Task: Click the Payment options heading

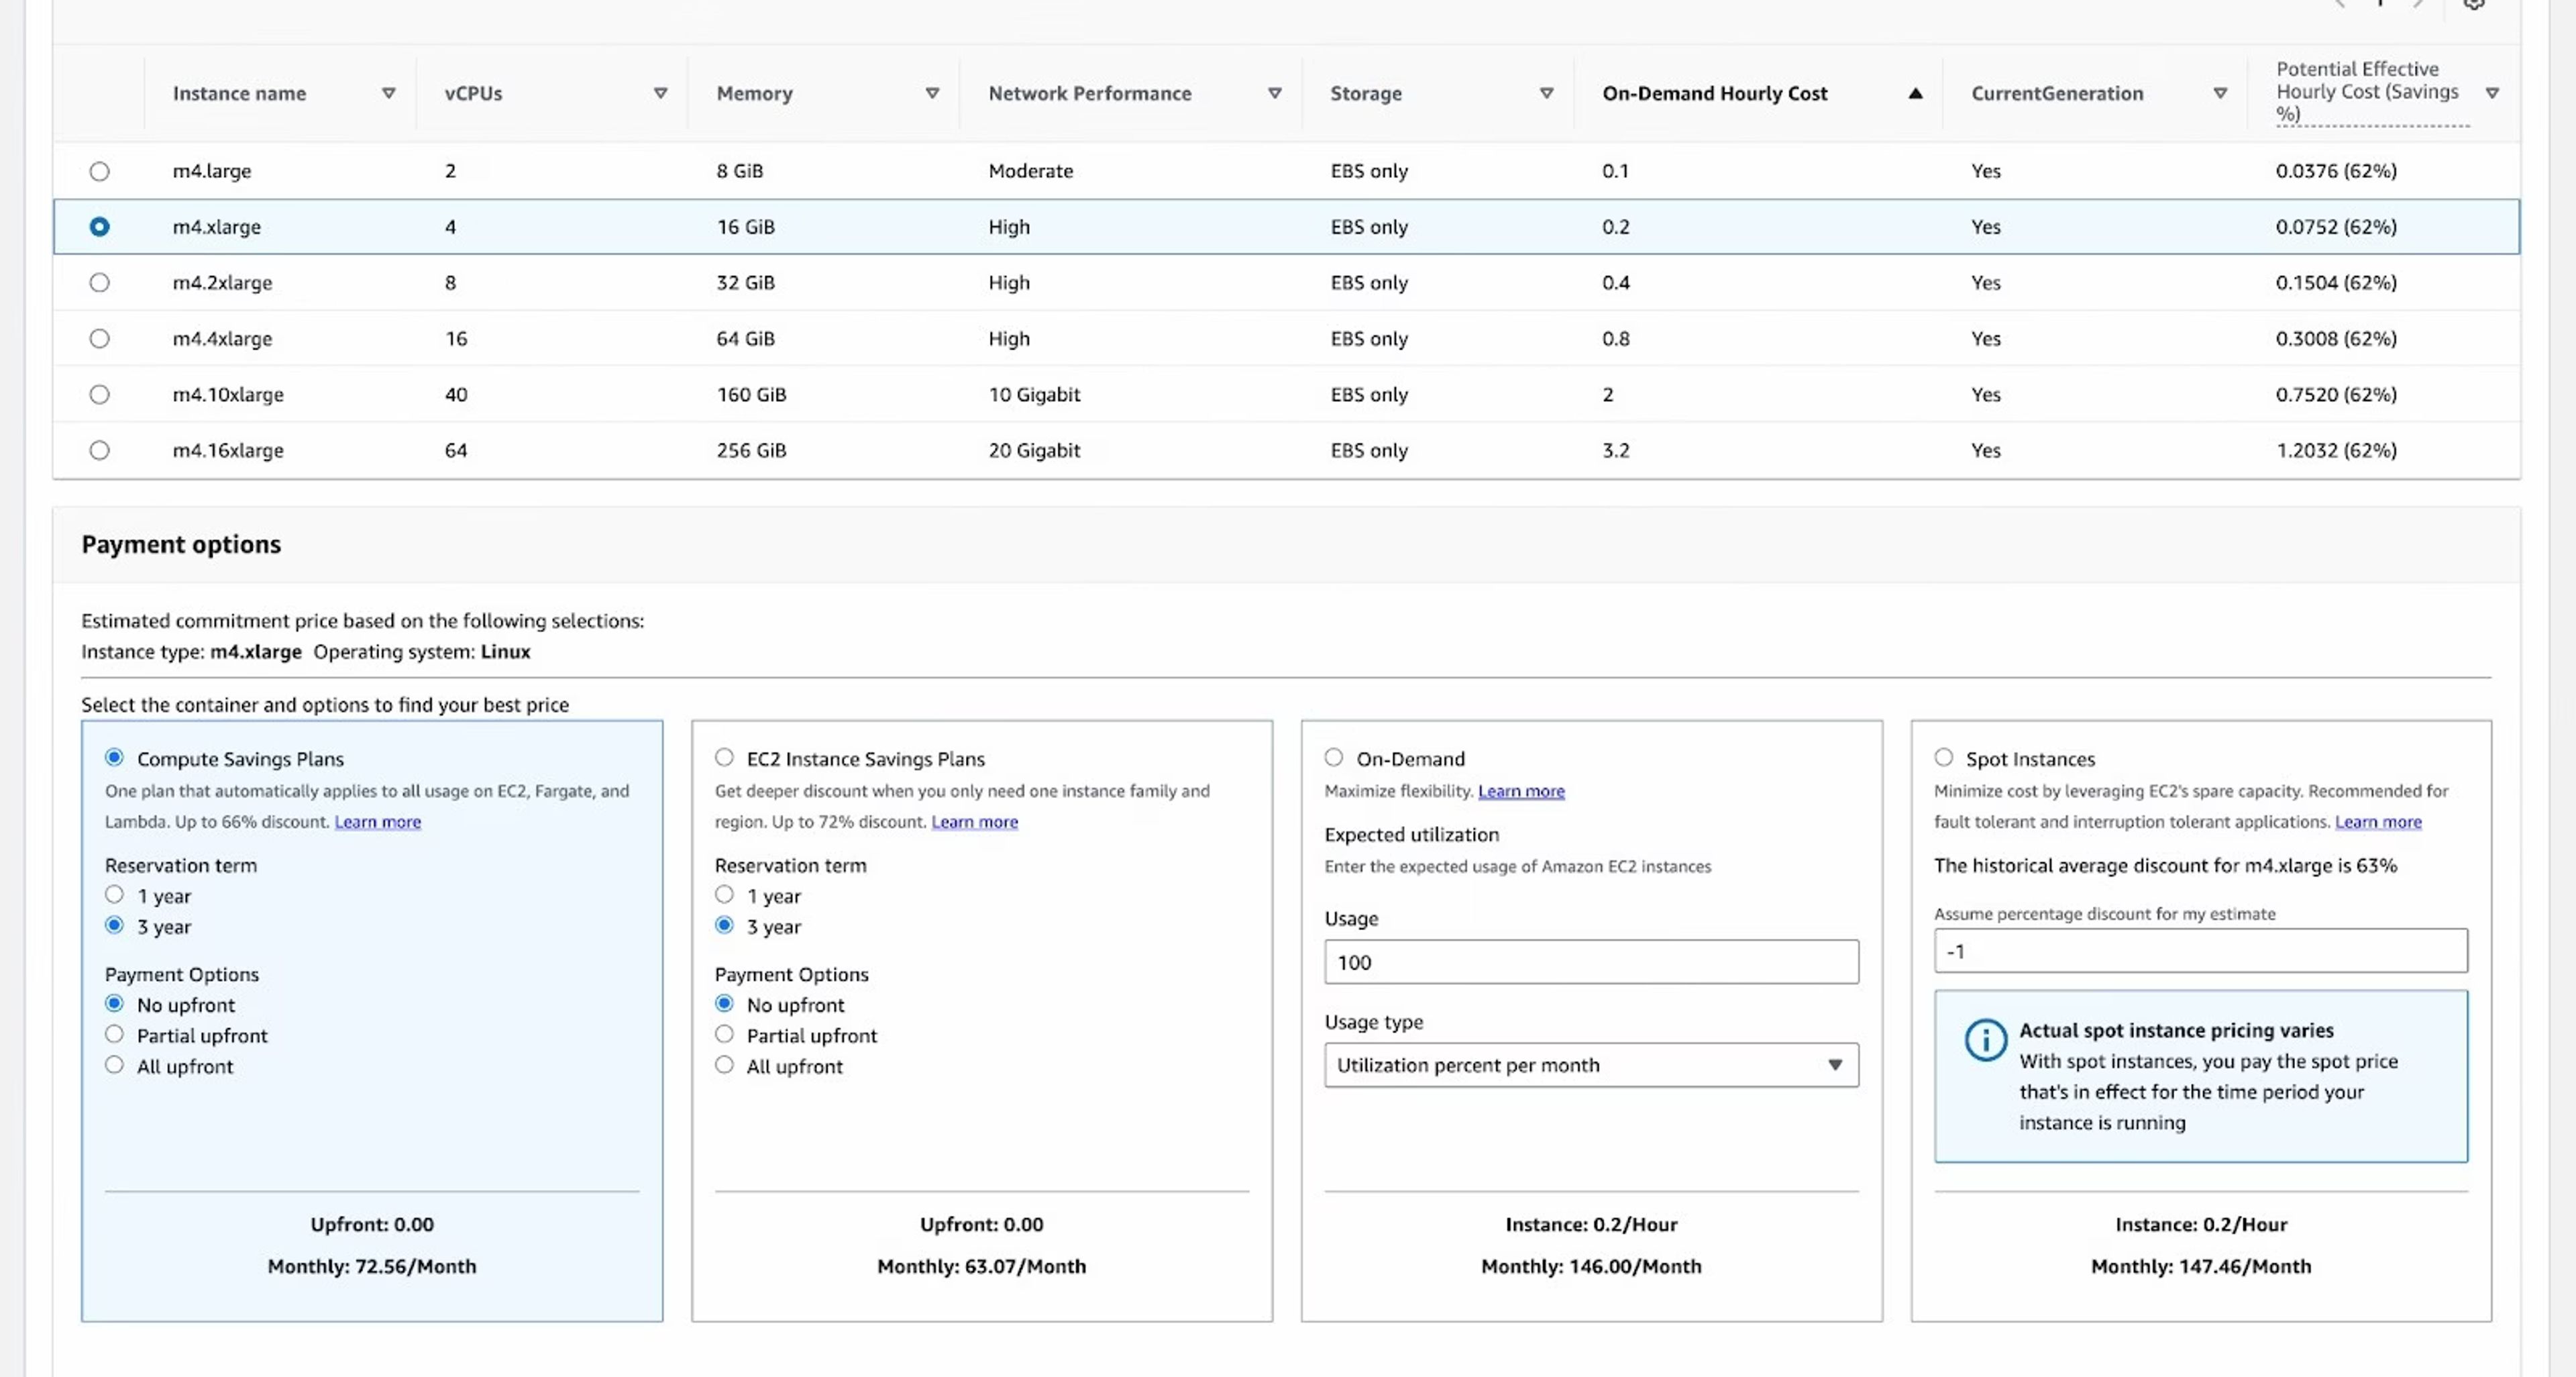Action: 181,544
